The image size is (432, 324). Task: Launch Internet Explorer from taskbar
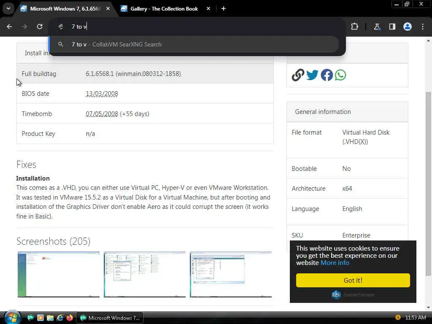(60, 318)
